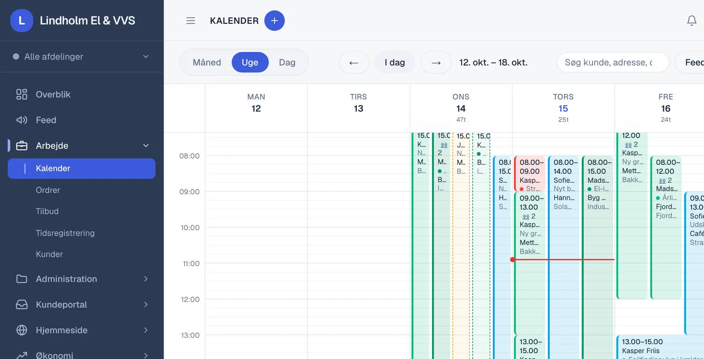Screen dimensions: 704x359
Task: Open Tilbud in the sidebar
Action: tap(47, 211)
